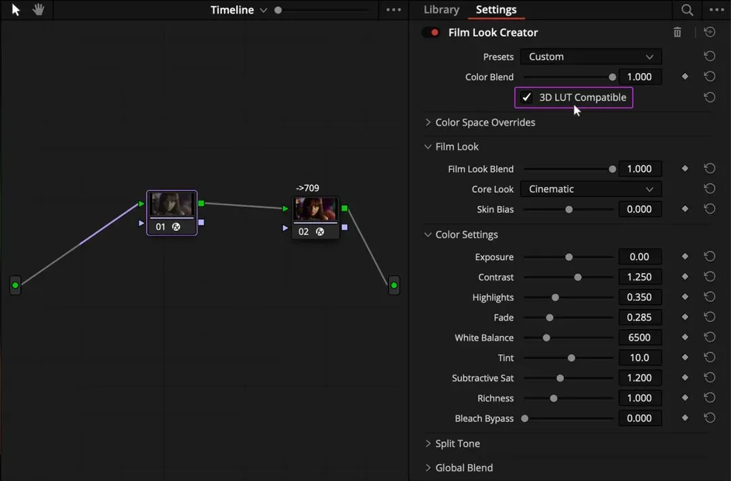
Task: Click the node graph output connector
Action: pos(394,285)
